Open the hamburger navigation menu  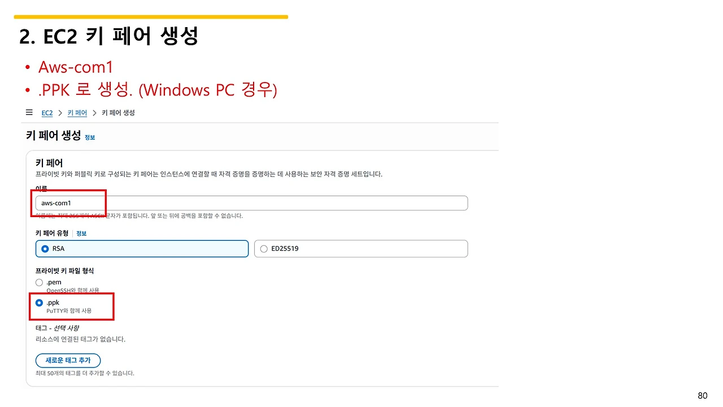(29, 112)
